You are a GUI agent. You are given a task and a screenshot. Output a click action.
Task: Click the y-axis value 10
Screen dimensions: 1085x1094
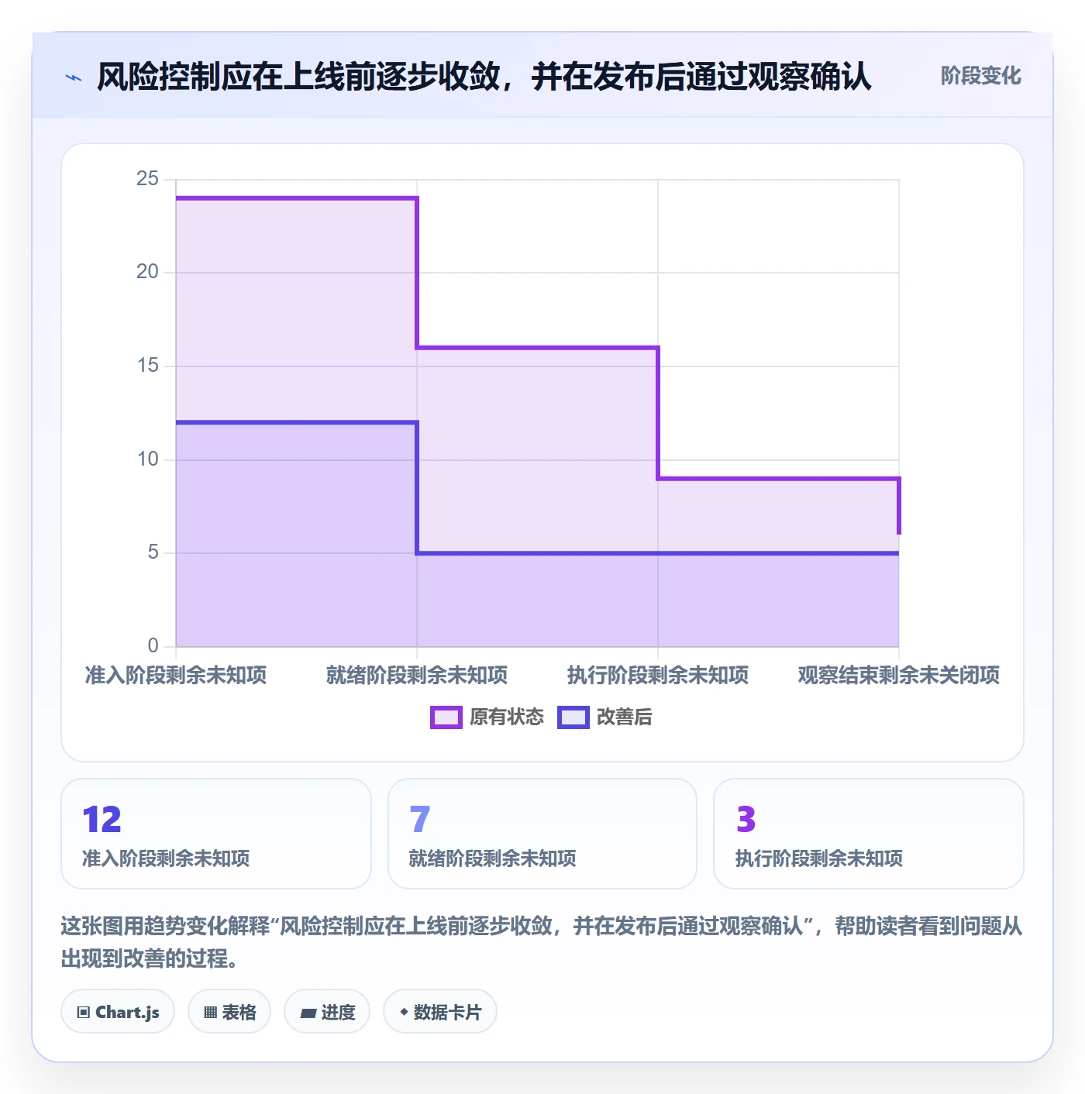(x=147, y=459)
